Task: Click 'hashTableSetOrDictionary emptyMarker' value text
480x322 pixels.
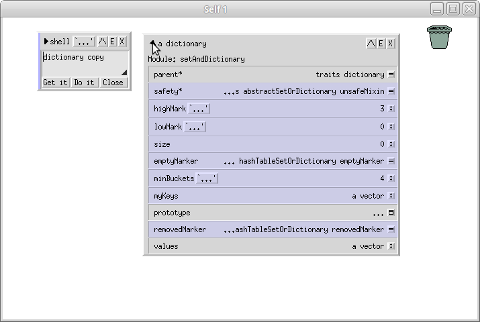Action: (311, 161)
